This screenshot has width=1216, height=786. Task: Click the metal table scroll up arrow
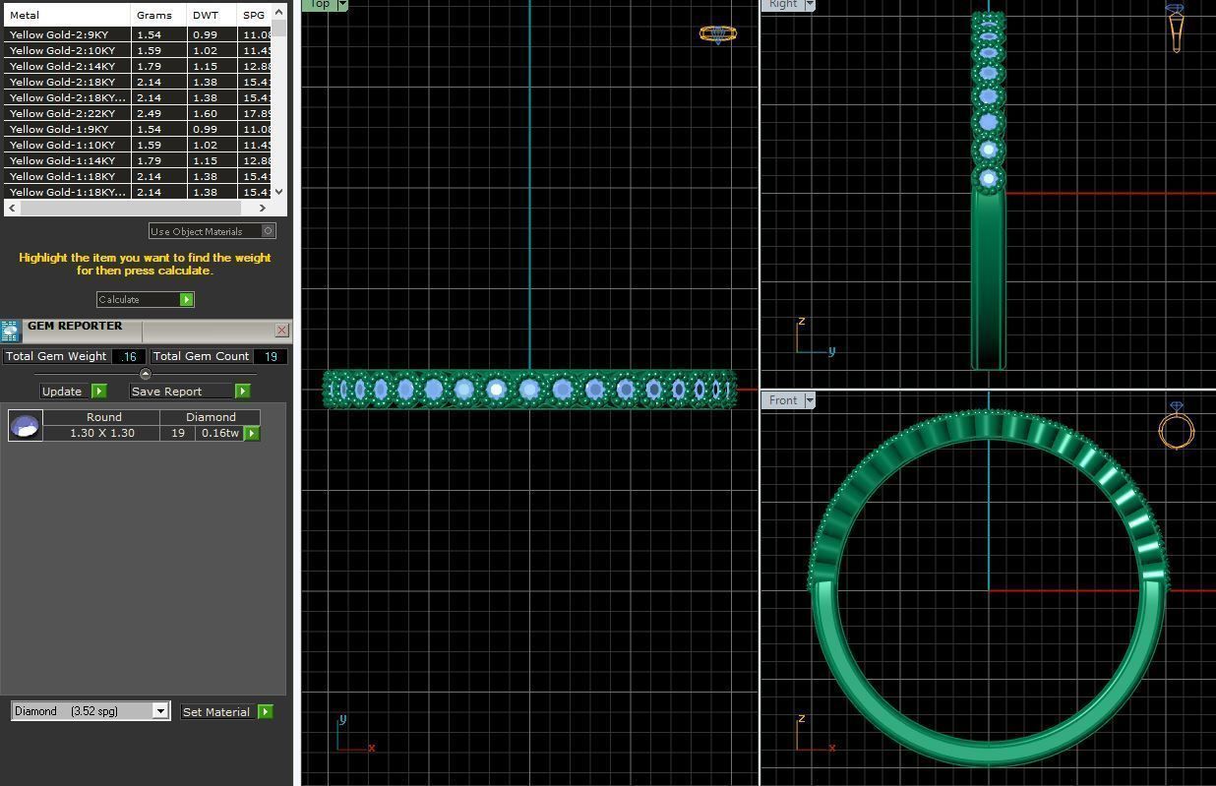[279, 13]
